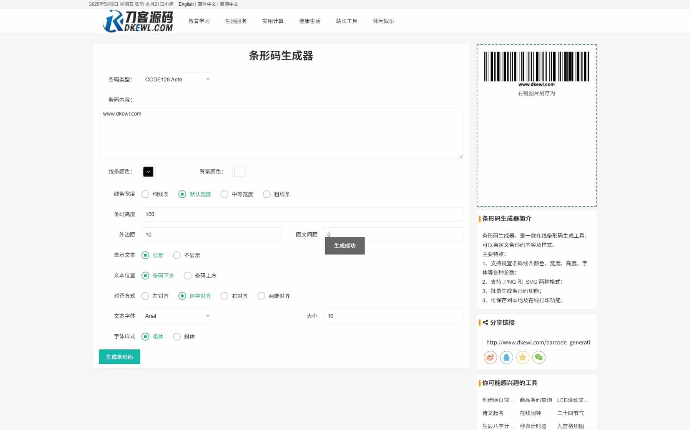This screenshot has width=690, height=430.
Task: Open the 实用计算 menu
Action: (x=273, y=21)
